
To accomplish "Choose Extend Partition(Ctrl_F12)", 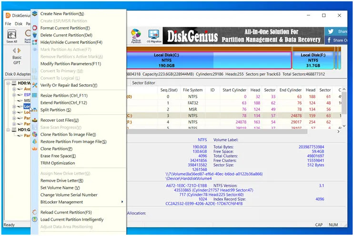I will coord(64,103).
